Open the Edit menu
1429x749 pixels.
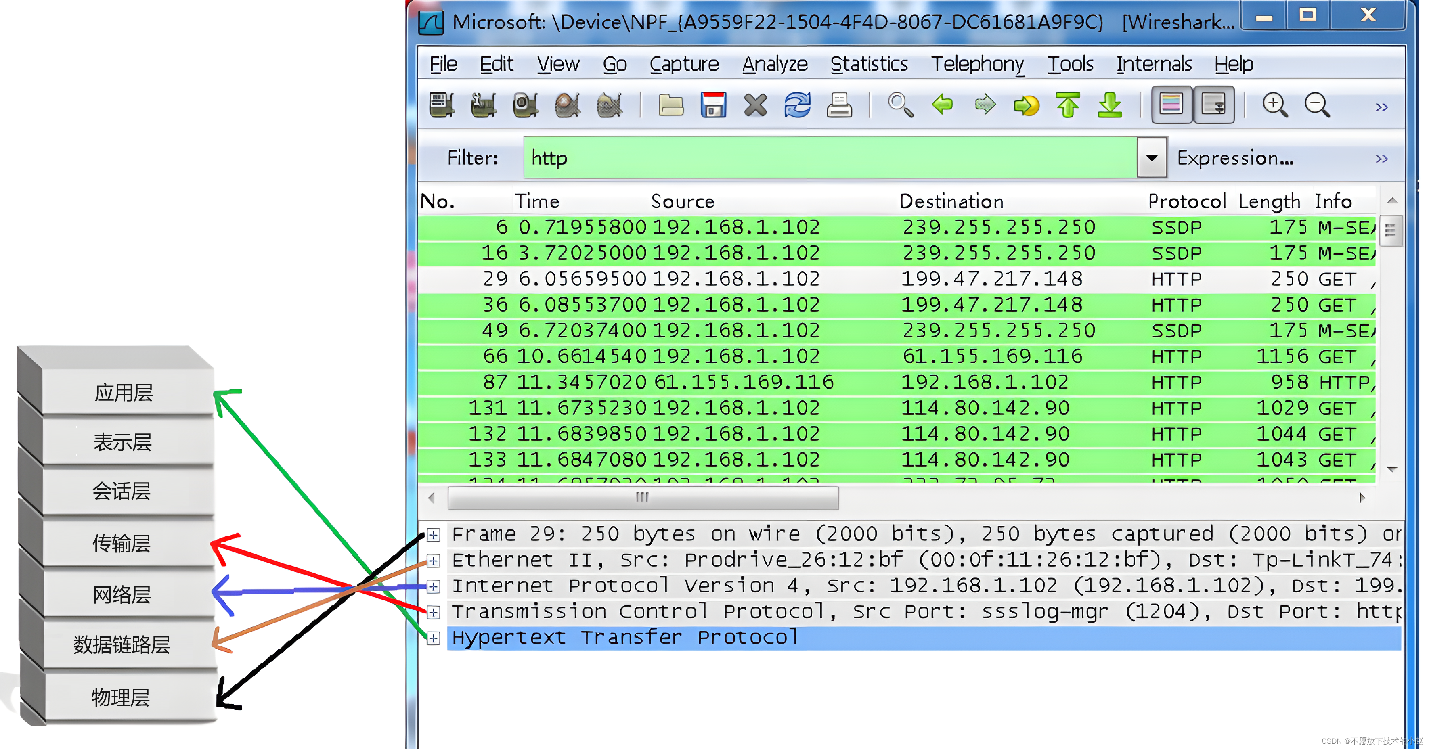496,64
